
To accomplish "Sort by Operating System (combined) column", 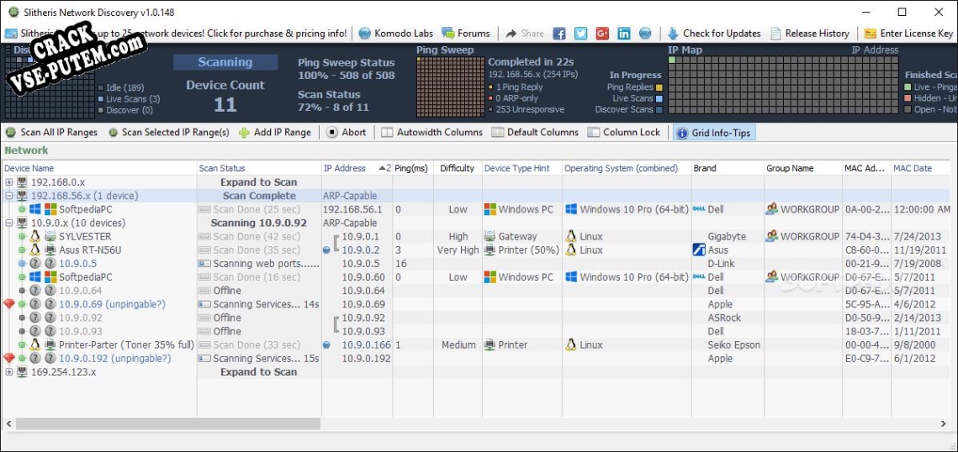I will [627, 168].
